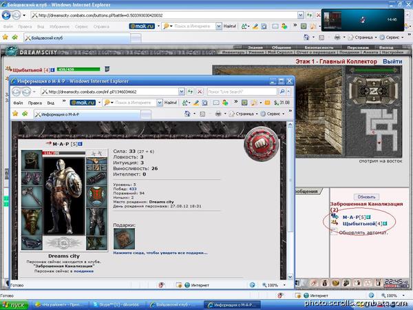Open address bar dropdown in the info window

(182, 92)
